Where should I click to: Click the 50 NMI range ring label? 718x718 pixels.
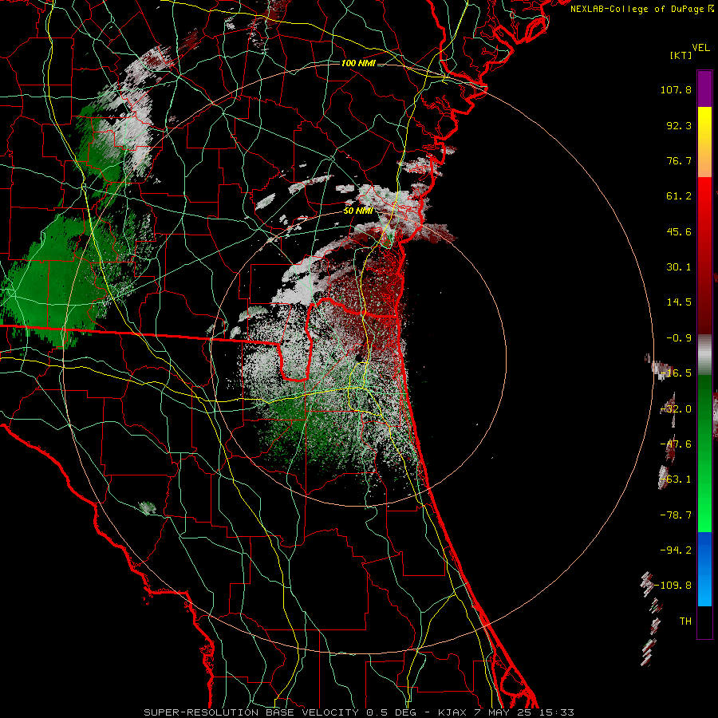tap(358, 211)
